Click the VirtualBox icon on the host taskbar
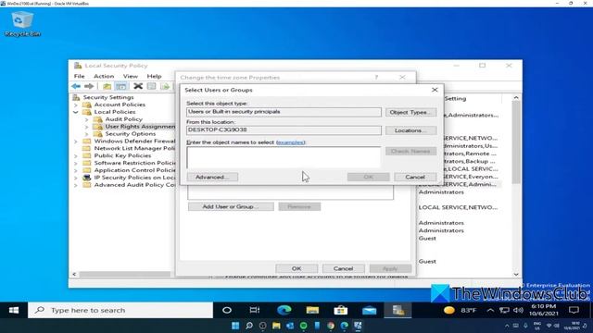Screen dimensions: 593x333 coord(358,326)
